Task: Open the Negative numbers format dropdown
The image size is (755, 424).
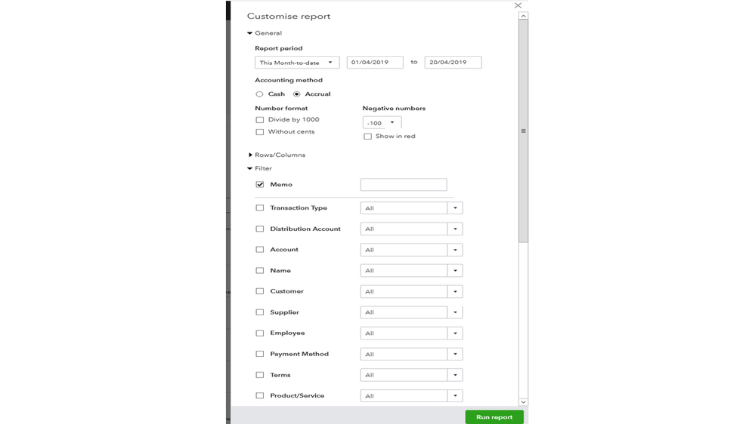Action: point(382,123)
